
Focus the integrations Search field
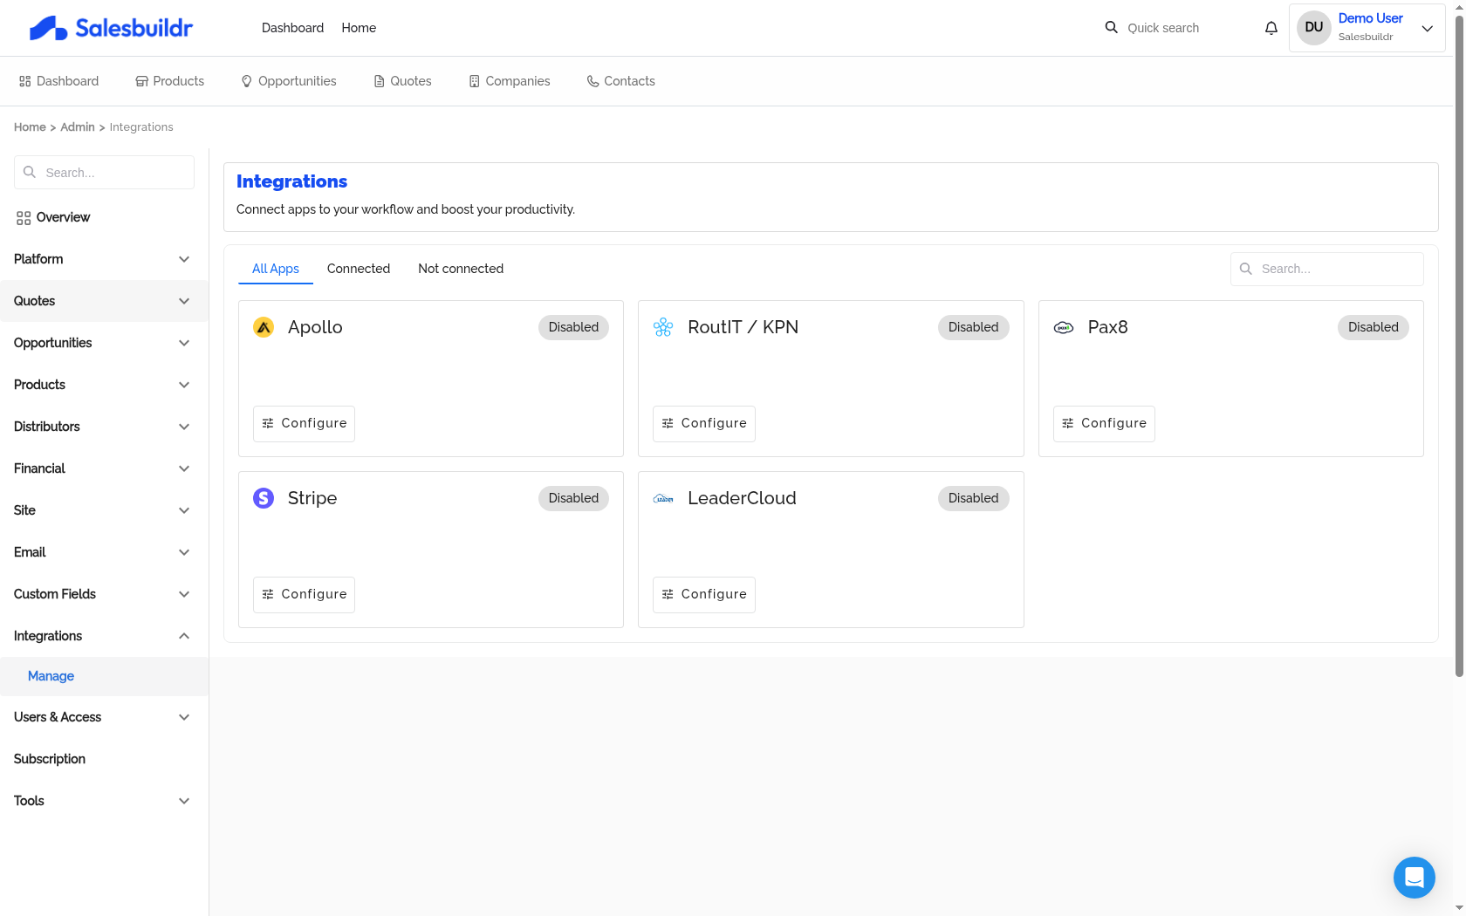[1326, 269]
